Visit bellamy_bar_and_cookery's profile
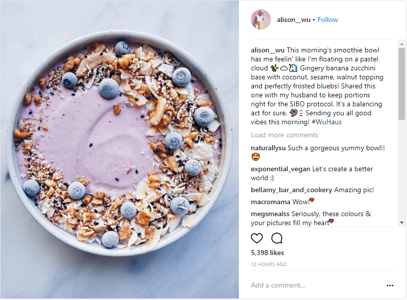The image size is (407, 300). [x=291, y=190]
